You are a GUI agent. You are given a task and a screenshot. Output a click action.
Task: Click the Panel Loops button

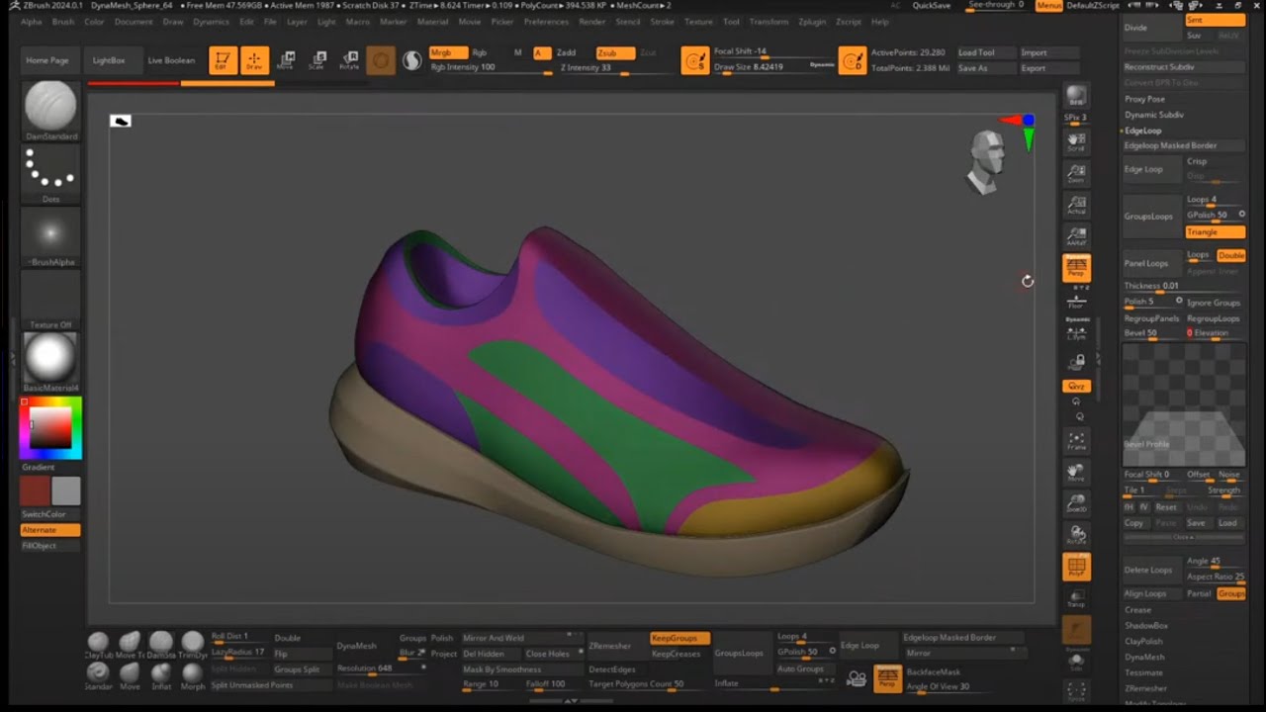point(1152,263)
